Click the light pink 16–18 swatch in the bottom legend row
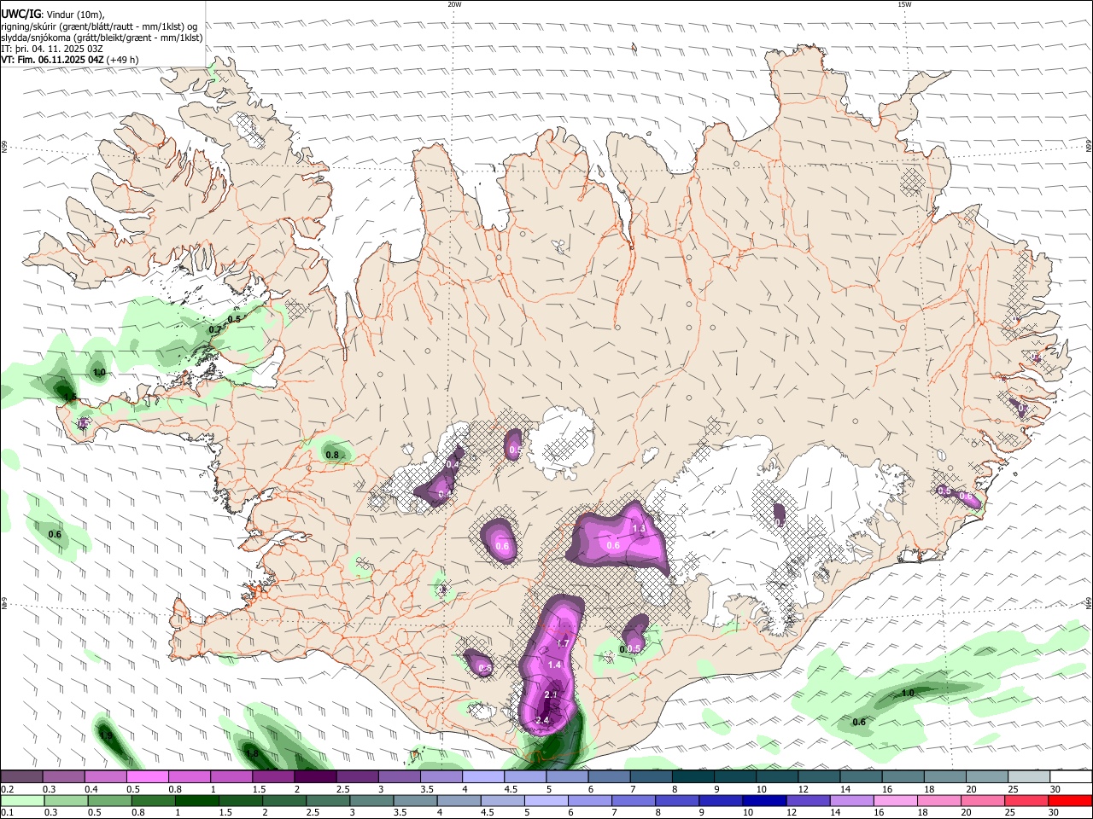 [x=896, y=800]
